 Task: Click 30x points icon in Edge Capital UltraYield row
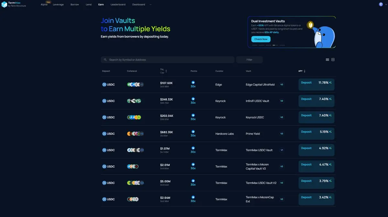pos(193,83)
